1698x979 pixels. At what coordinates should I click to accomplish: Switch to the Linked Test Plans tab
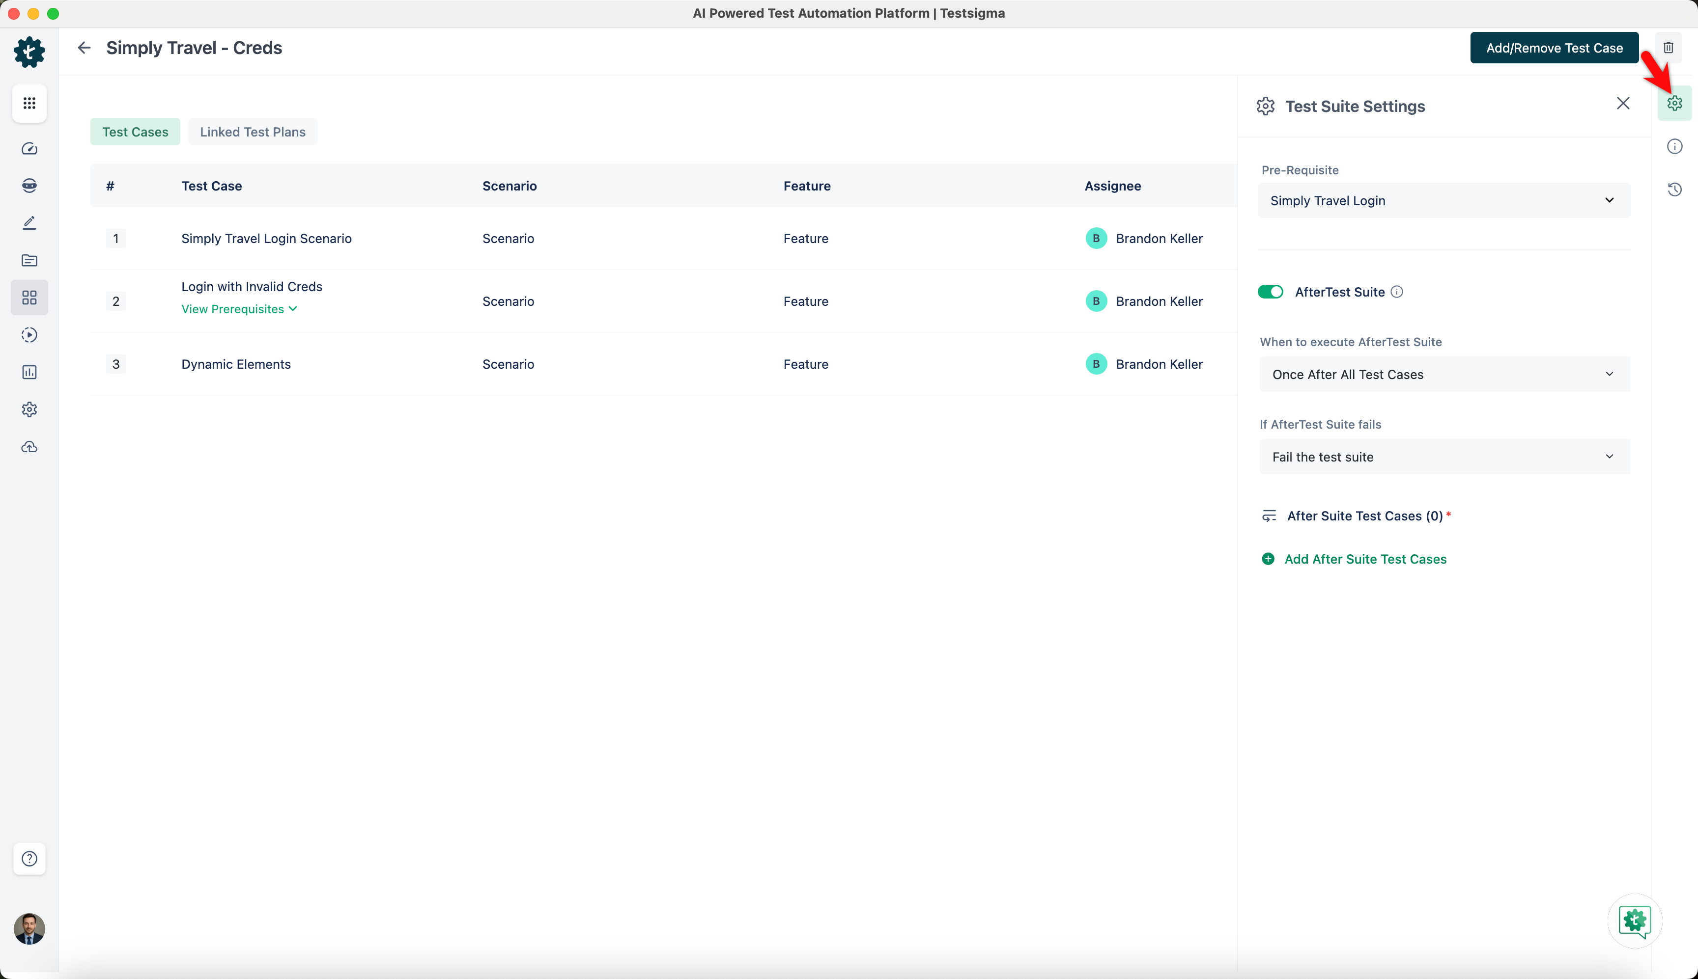[x=253, y=131]
